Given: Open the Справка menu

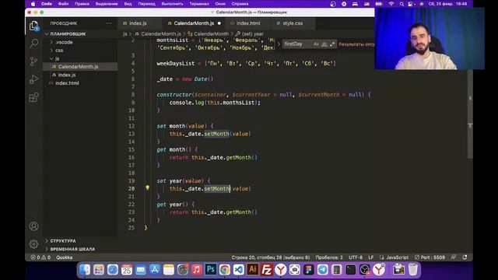Looking at the screenshot, I should click(x=240, y=4).
